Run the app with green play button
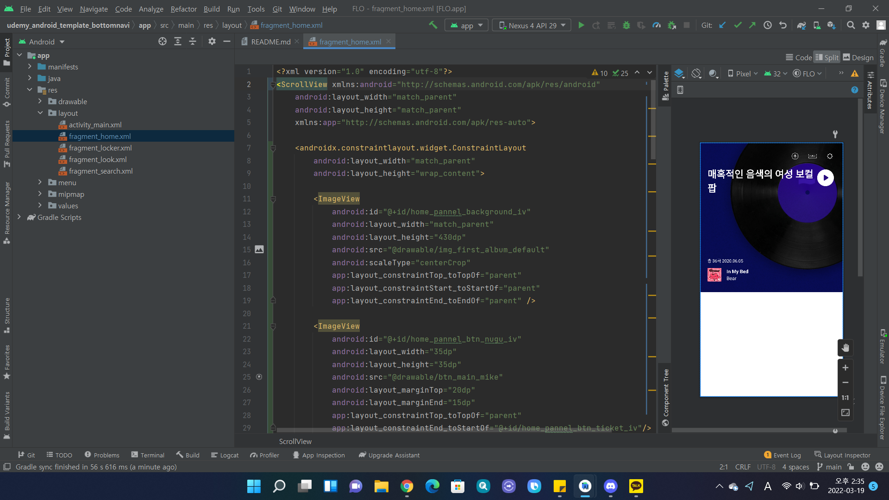 581,25
